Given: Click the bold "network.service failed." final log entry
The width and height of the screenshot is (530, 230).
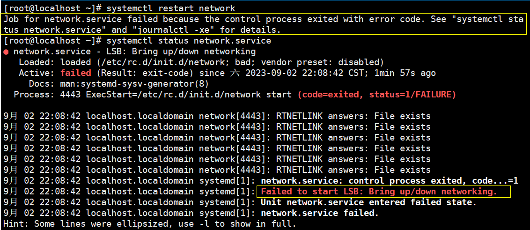Looking at the screenshot, I should [x=319, y=213].
